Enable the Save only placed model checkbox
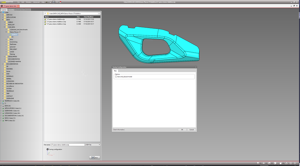This screenshot has width=300, height=166. tap(116, 77)
